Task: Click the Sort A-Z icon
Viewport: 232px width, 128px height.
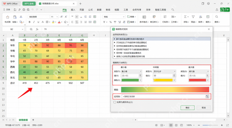Action: click(201, 17)
